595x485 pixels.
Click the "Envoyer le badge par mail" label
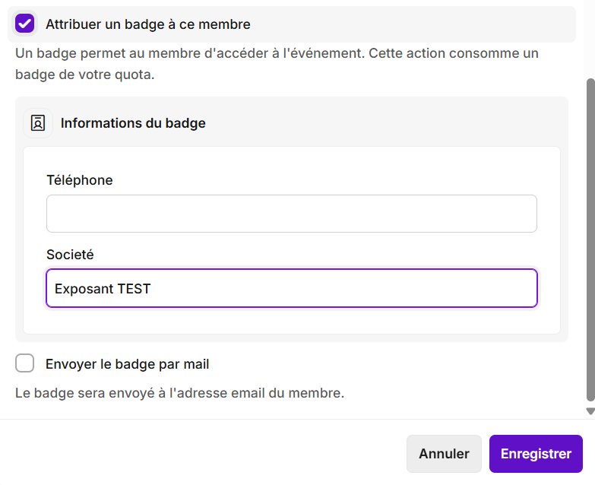[x=127, y=364]
